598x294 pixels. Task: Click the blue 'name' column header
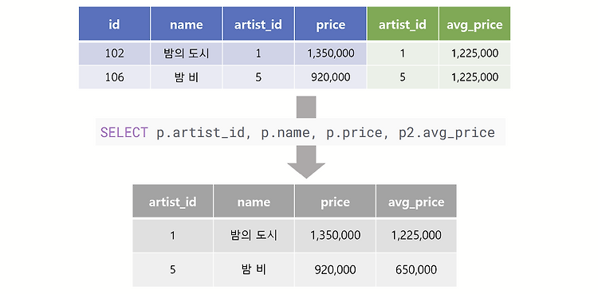pyautogui.click(x=186, y=24)
